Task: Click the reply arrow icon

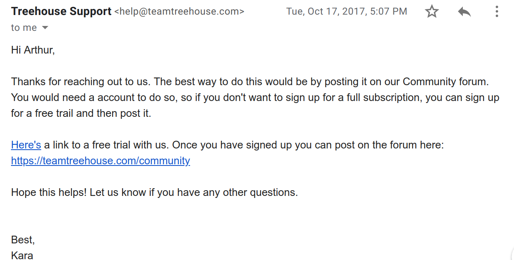Action: [464, 12]
